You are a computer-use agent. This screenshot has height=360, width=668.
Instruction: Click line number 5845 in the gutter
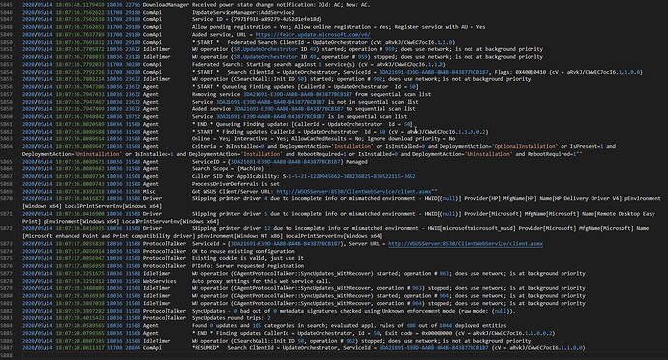[x=7, y=5]
